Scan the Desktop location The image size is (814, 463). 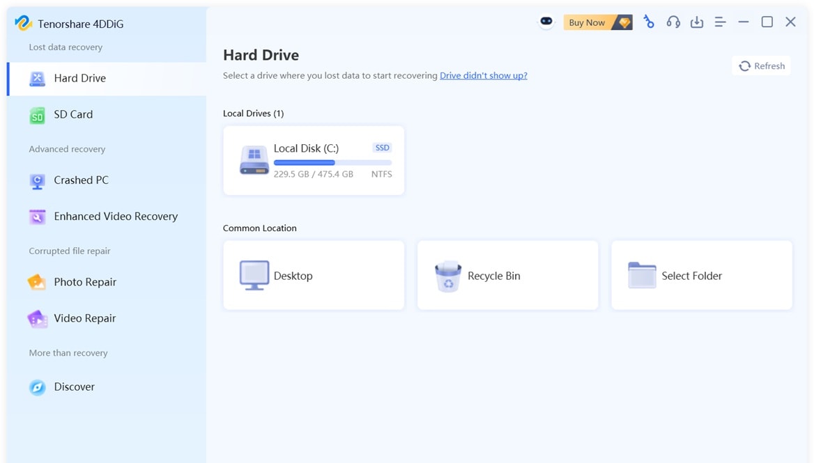coord(313,275)
